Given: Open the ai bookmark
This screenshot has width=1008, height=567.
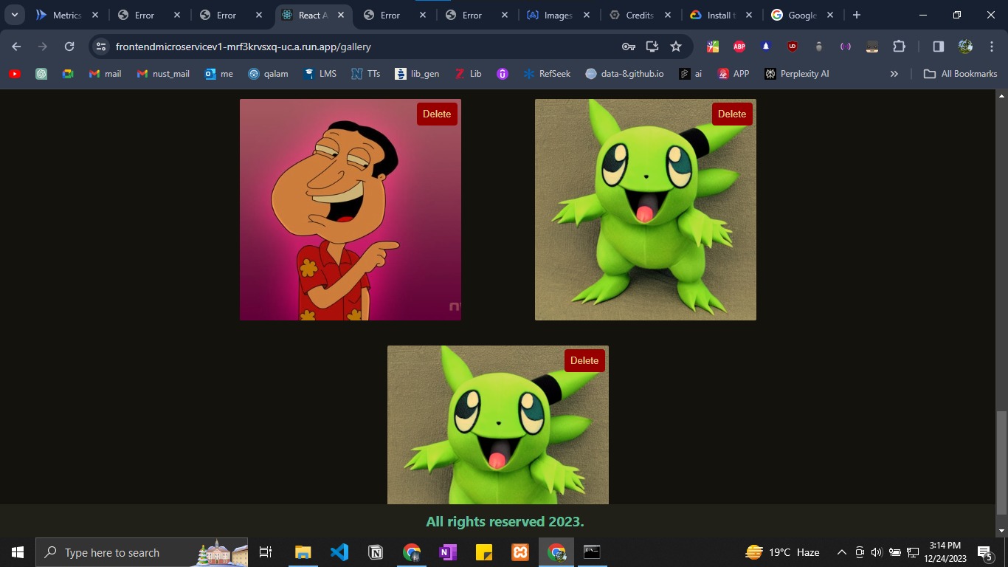Looking at the screenshot, I should (691, 74).
